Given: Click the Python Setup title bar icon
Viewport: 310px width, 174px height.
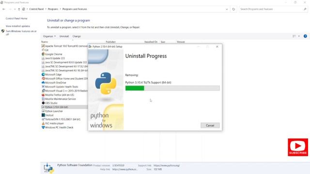Looking at the screenshot, I should click(90, 46).
